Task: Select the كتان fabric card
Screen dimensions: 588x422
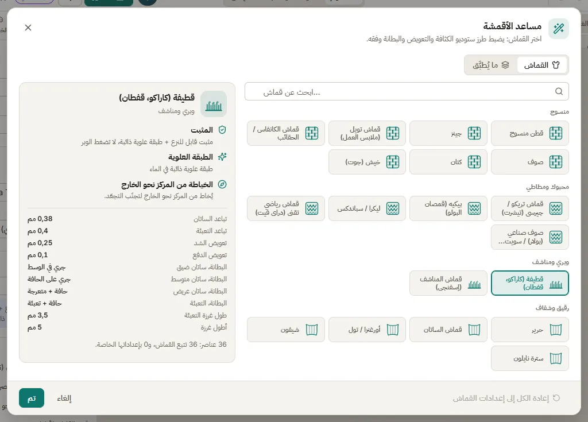Action: 448,162
